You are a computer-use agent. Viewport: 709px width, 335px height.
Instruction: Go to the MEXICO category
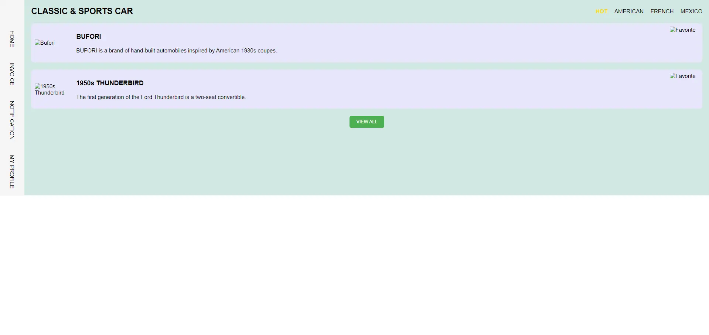[691, 11]
